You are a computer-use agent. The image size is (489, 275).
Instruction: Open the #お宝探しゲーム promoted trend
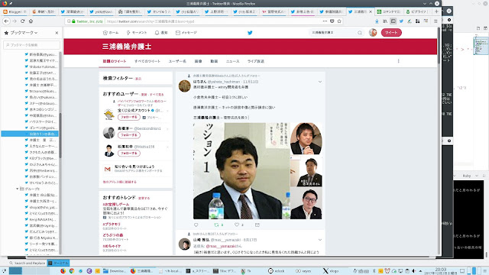click(x=116, y=204)
